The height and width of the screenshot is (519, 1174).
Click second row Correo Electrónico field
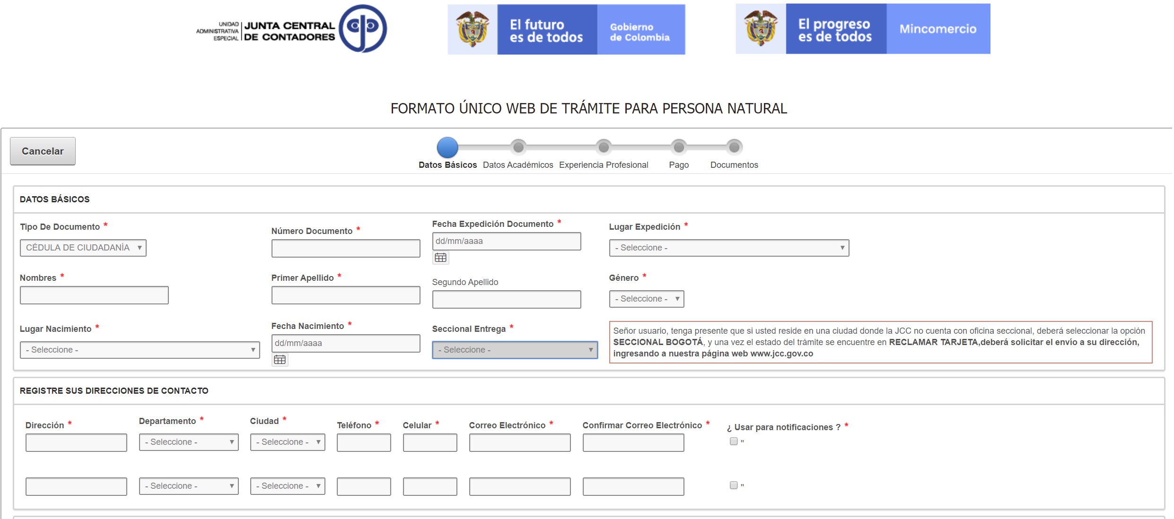point(520,486)
